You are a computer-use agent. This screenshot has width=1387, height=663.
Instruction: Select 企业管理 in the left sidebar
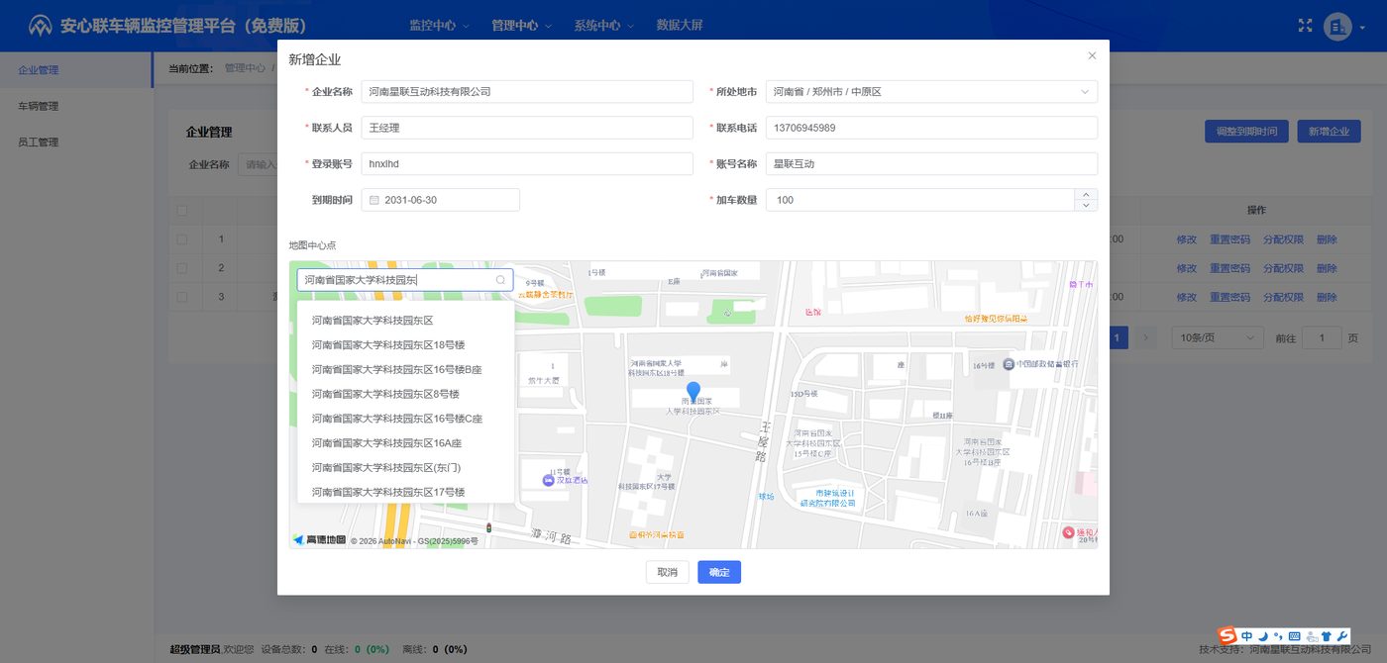[x=75, y=70]
